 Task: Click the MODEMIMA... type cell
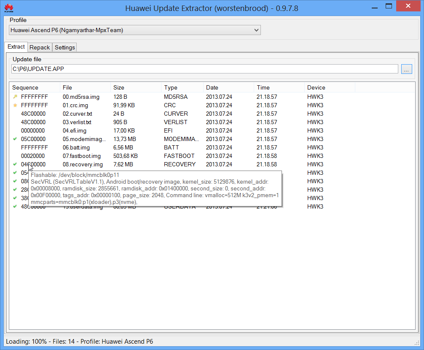pyautogui.click(x=182, y=139)
